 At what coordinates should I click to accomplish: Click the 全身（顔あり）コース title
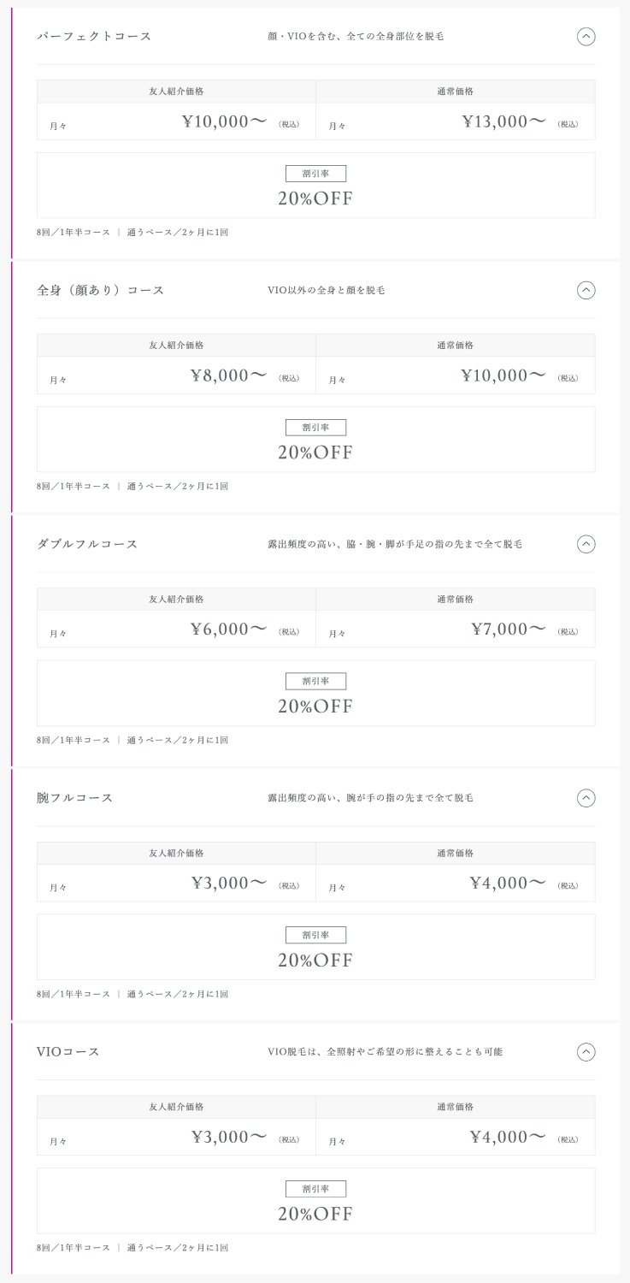point(100,290)
